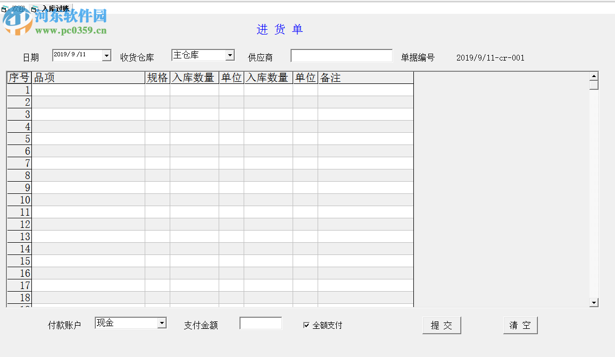Open the 付款账户 dropdown showing 现金
This screenshot has width=615, height=357.
tap(161, 322)
